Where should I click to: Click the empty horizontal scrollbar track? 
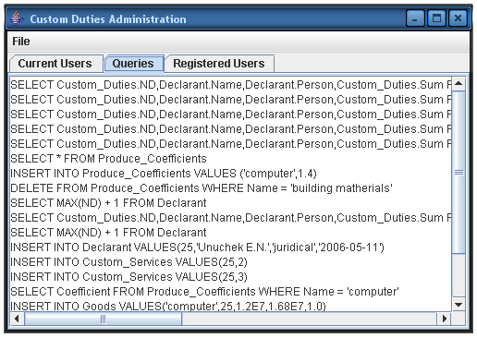pyautogui.click(x=310, y=319)
